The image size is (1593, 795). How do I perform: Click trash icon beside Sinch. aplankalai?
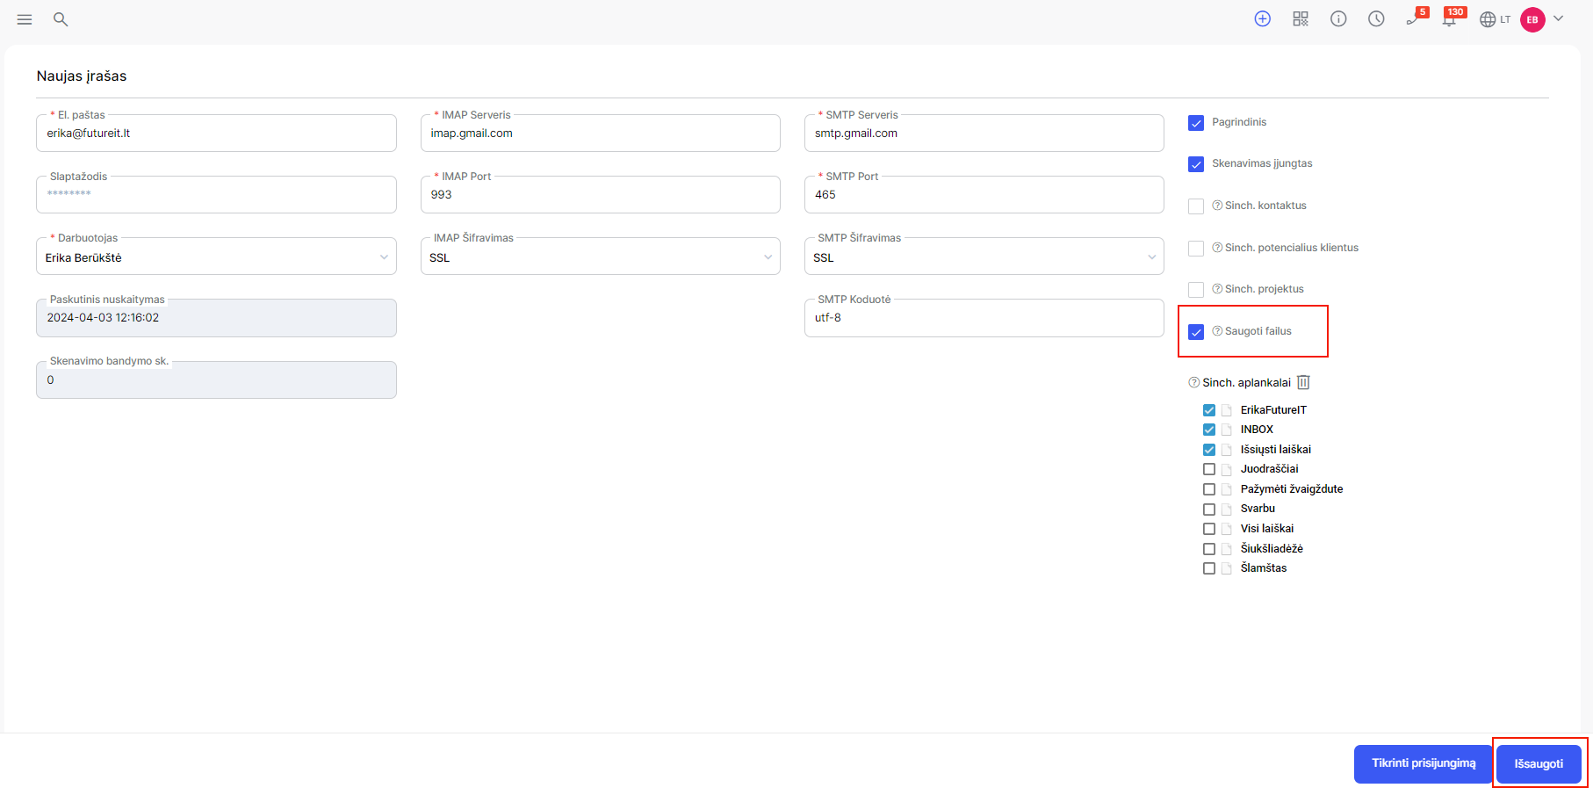(1303, 382)
